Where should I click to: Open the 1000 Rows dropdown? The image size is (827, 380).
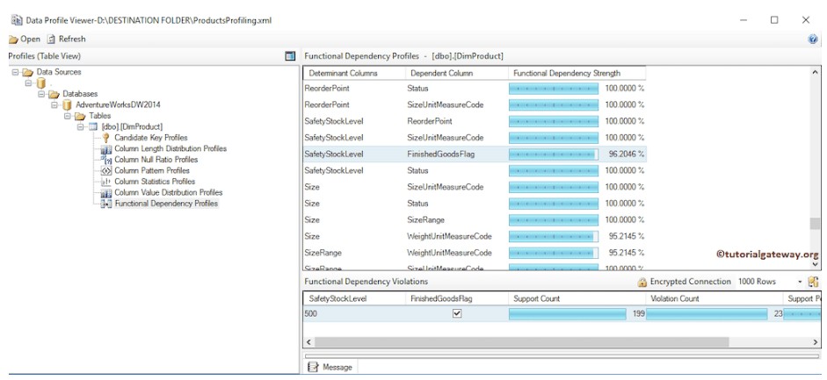tap(800, 282)
